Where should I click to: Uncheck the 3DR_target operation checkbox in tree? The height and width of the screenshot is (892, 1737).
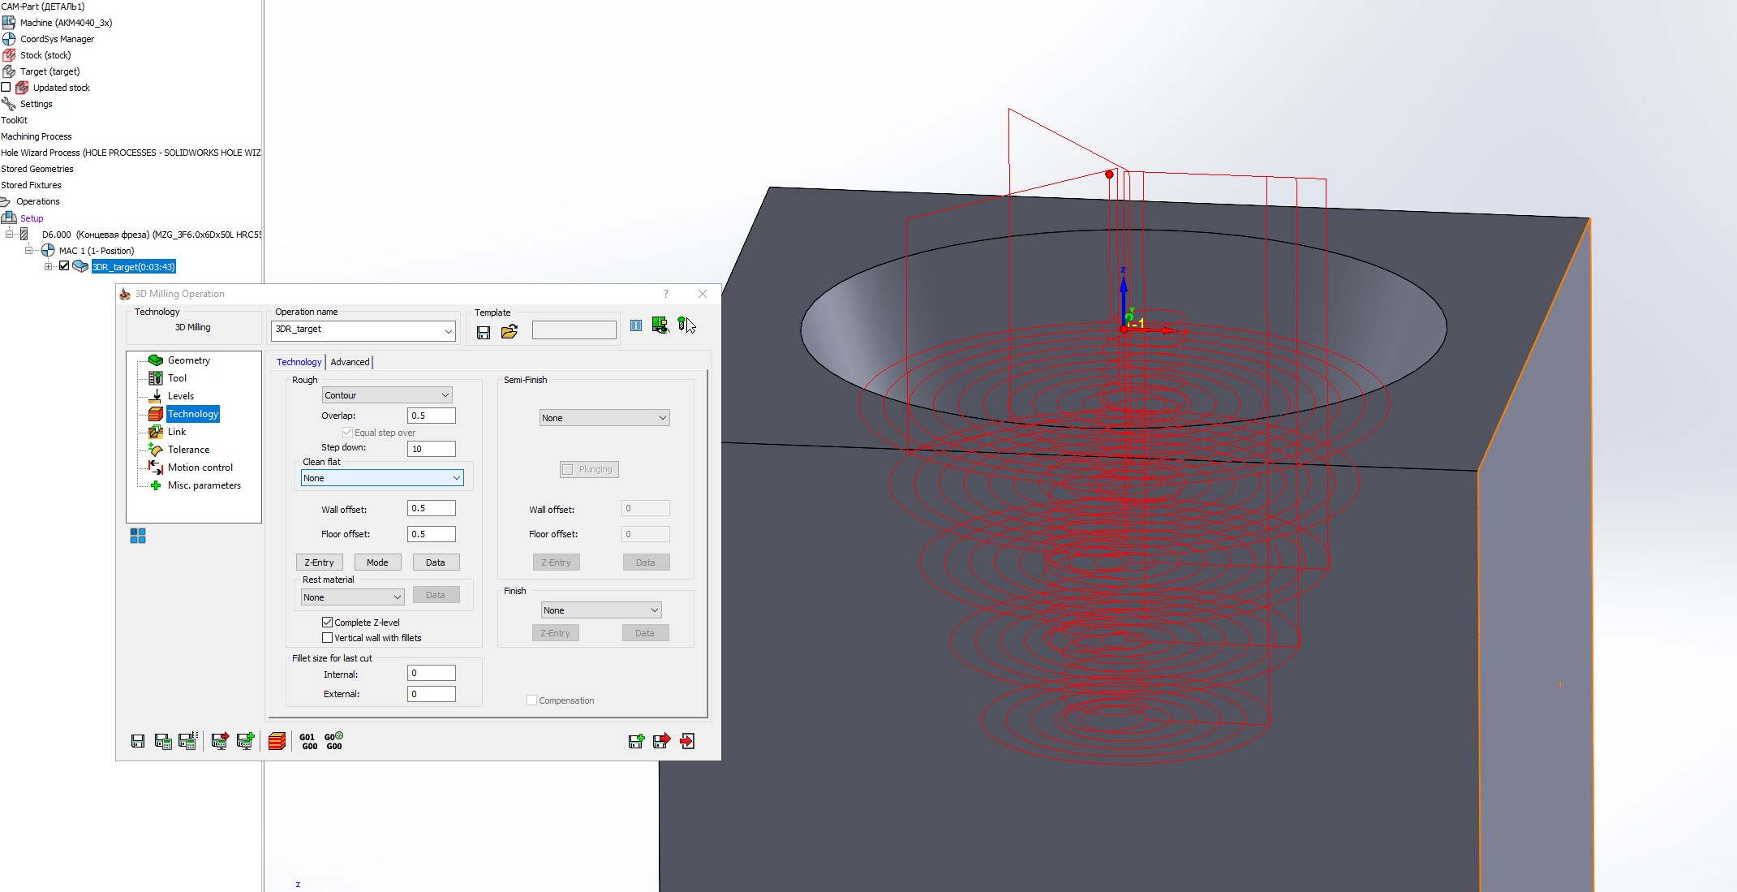coord(64,266)
